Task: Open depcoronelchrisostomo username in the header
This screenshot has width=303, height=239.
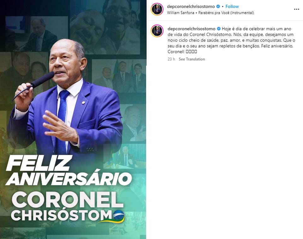Action: [x=191, y=6]
